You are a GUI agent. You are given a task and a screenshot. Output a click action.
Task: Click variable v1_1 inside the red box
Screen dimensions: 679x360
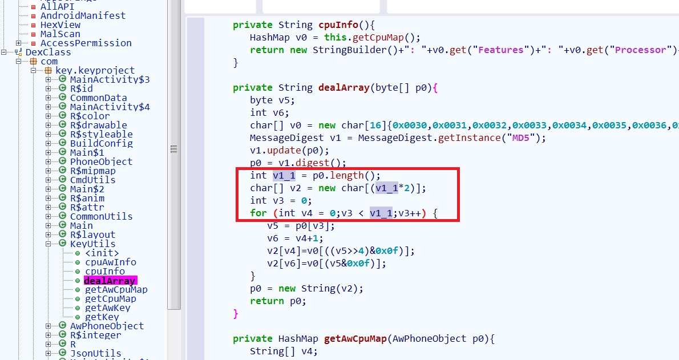(284, 175)
